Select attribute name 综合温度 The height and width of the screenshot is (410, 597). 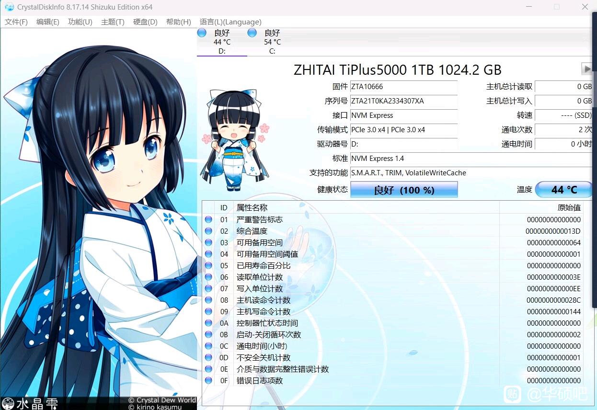coord(252,231)
